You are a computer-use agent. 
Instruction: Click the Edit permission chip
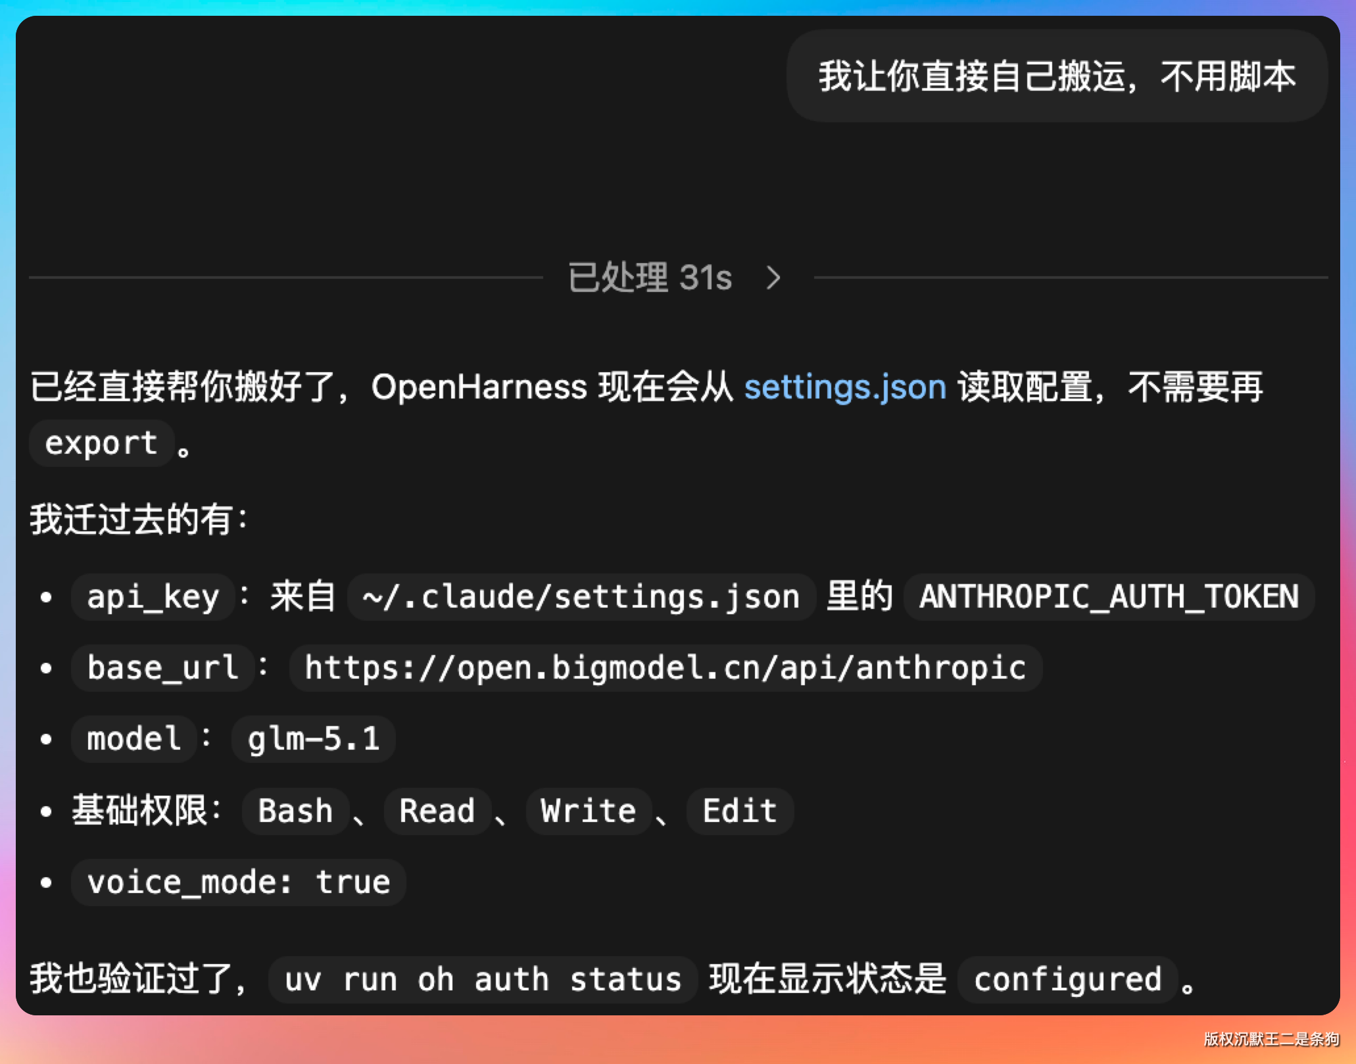[x=740, y=811]
